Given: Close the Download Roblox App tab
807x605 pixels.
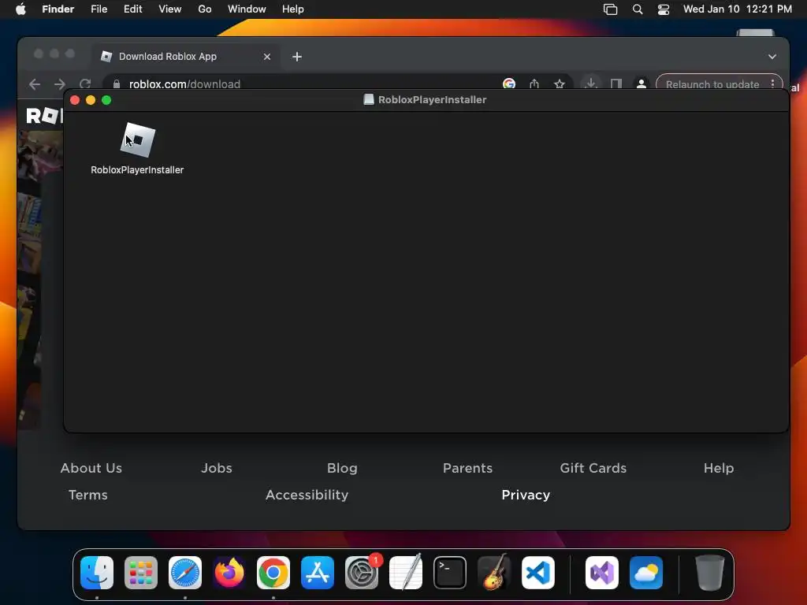Looking at the screenshot, I should (x=267, y=57).
